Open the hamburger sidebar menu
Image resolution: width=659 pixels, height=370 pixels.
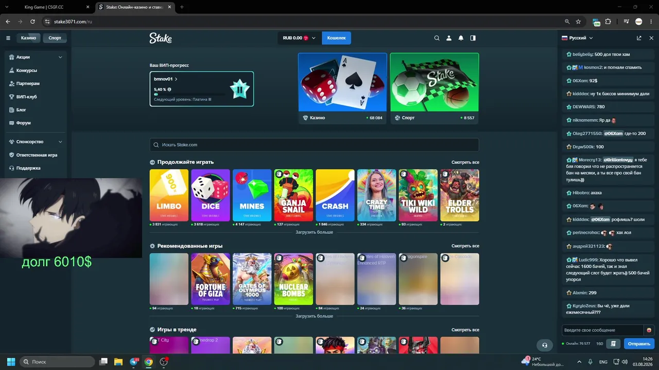(8, 38)
